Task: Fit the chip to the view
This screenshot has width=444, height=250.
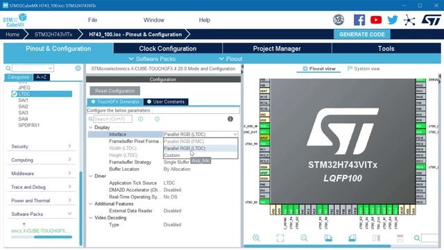Action: (x=280, y=238)
